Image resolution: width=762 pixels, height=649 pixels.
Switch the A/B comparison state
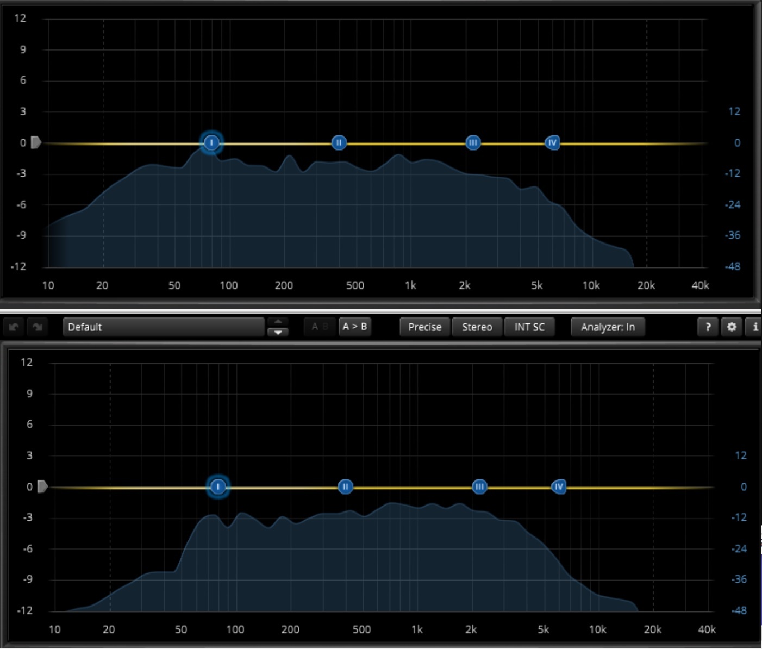(x=320, y=327)
